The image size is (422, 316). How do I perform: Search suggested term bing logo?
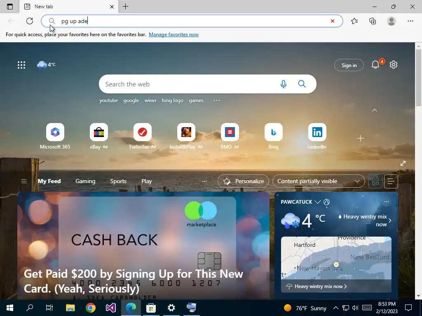(173, 100)
